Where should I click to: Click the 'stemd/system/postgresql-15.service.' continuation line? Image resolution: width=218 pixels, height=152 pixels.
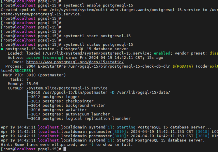coord(41,14)
